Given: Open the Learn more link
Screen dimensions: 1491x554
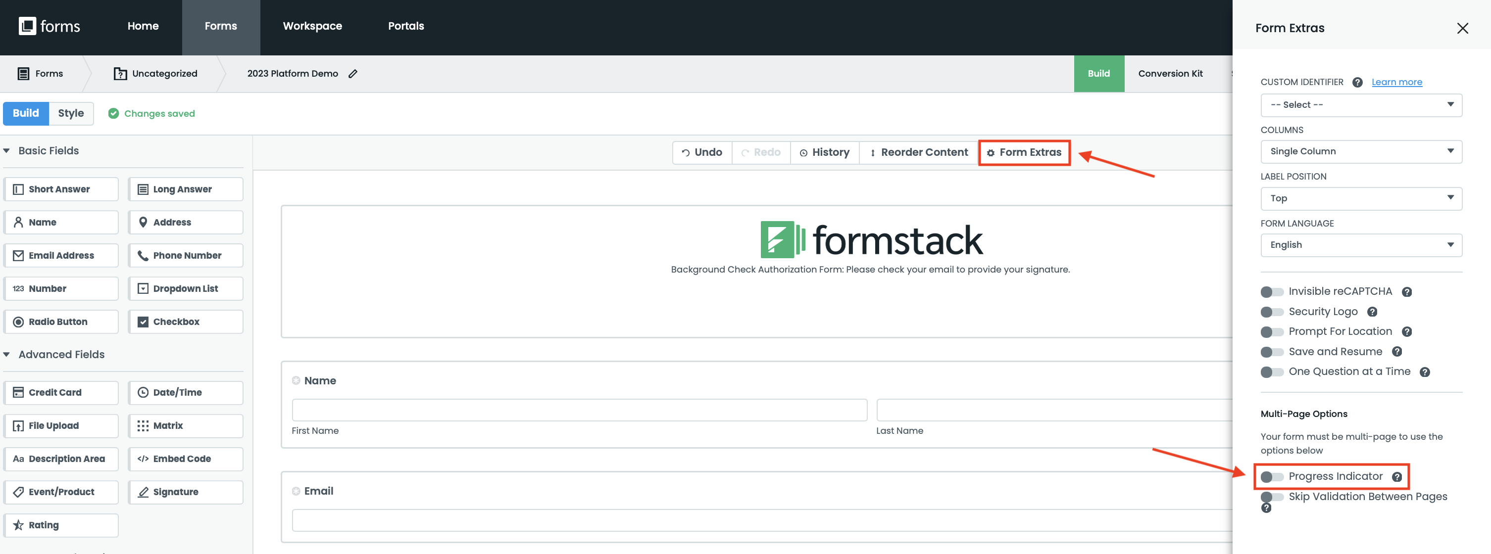Looking at the screenshot, I should click(1396, 82).
